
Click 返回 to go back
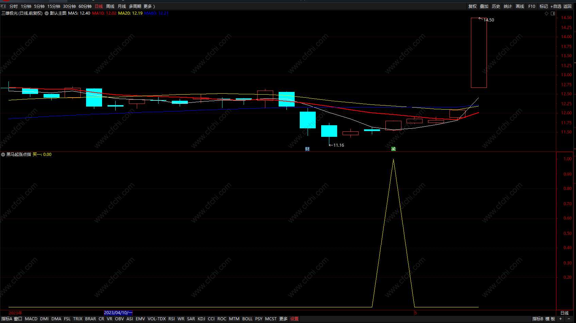(567, 6)
